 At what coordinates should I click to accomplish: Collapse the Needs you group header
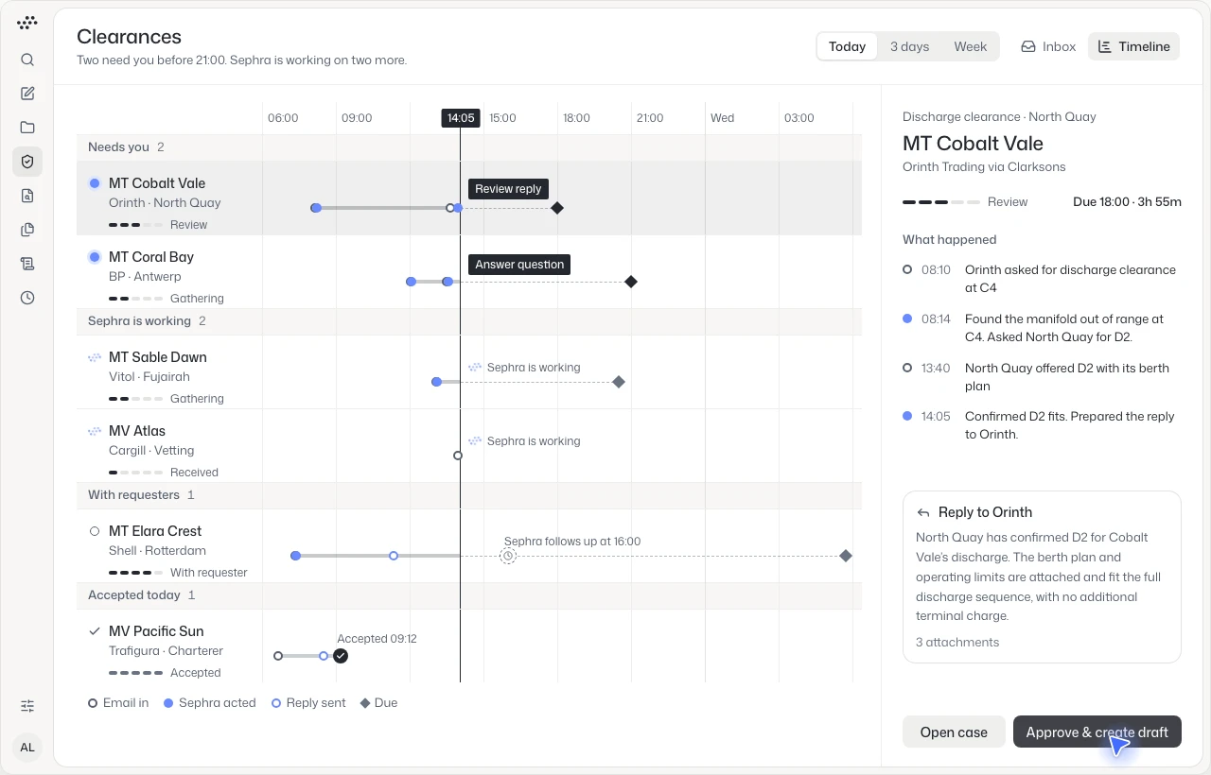pos(469,147)
